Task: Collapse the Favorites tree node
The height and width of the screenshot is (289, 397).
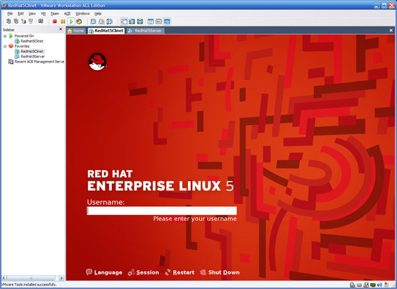Action: (x=5, y=46)
